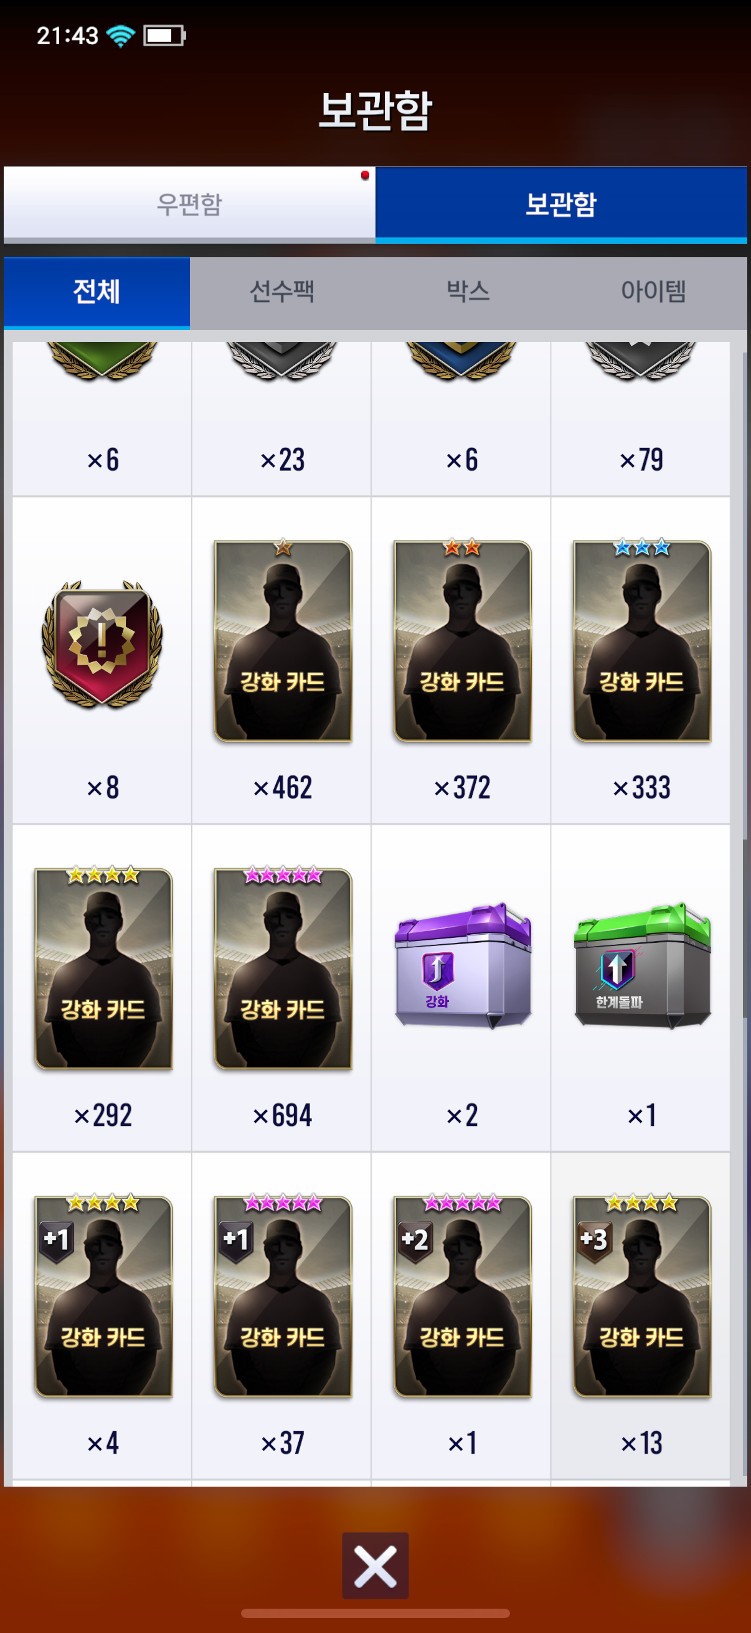The image size is (751, 1633).
Task: Pick the five-star pink 강화 카드 x694
Action: 282,988
